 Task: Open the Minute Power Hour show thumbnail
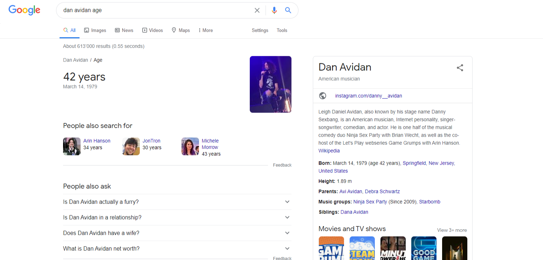coord(393,248)
